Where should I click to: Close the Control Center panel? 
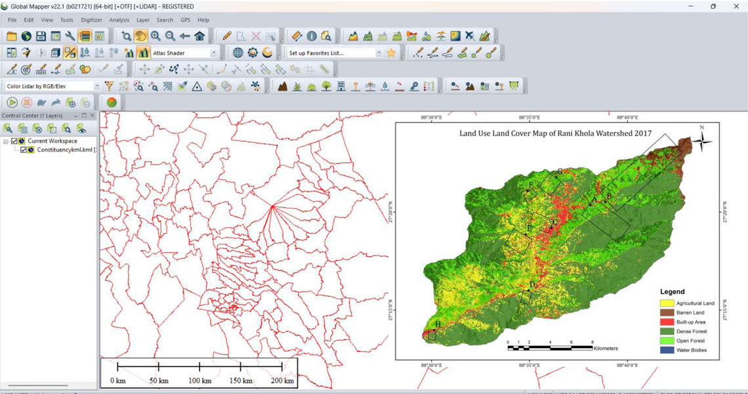click(92, 116)
